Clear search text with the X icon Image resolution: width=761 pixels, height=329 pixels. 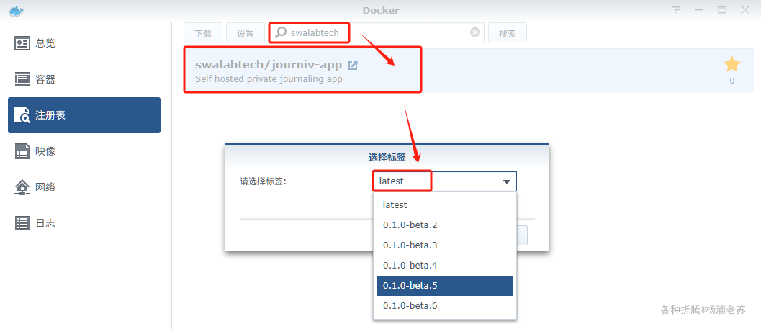pyautogui.click(x=475, y=32)
